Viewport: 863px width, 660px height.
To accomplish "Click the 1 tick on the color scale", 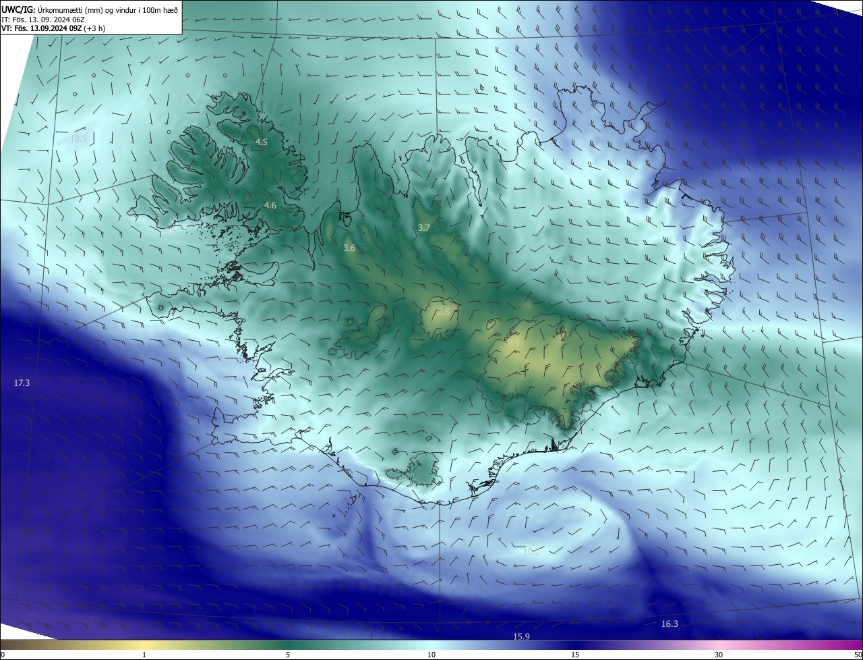I will click(x=144, y=655).
